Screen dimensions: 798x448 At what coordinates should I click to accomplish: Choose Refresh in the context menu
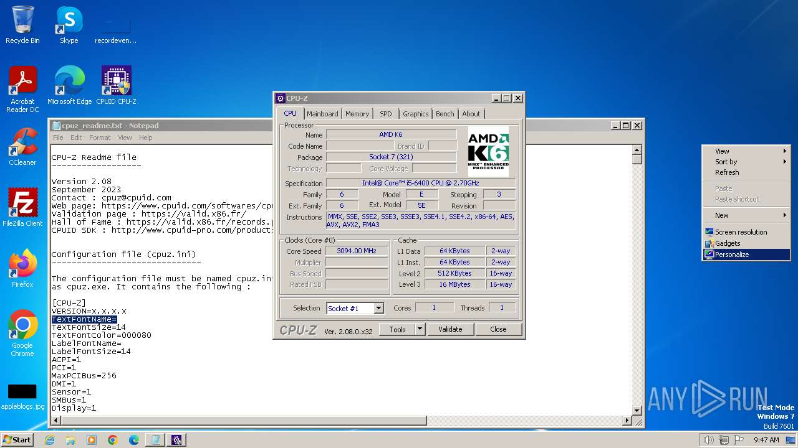(x=746, y=172)
